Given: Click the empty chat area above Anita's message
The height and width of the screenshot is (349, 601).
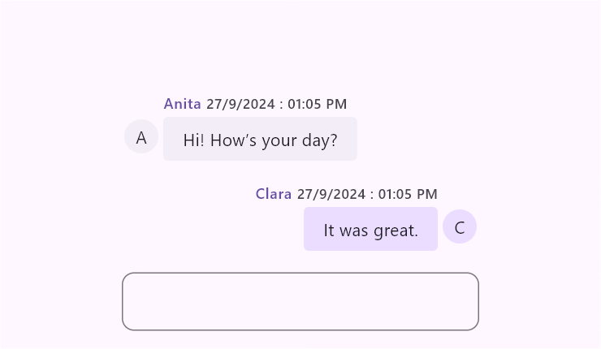Looking at the screenshot, I should (x=300, y=46).
